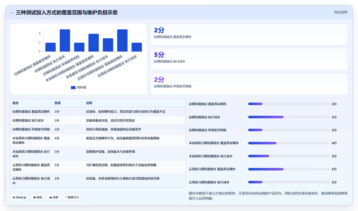Screen dimensions: 358x211
Task: Click table cell 仅模拟器测试 执行成本
Action: tap(28, 121)
